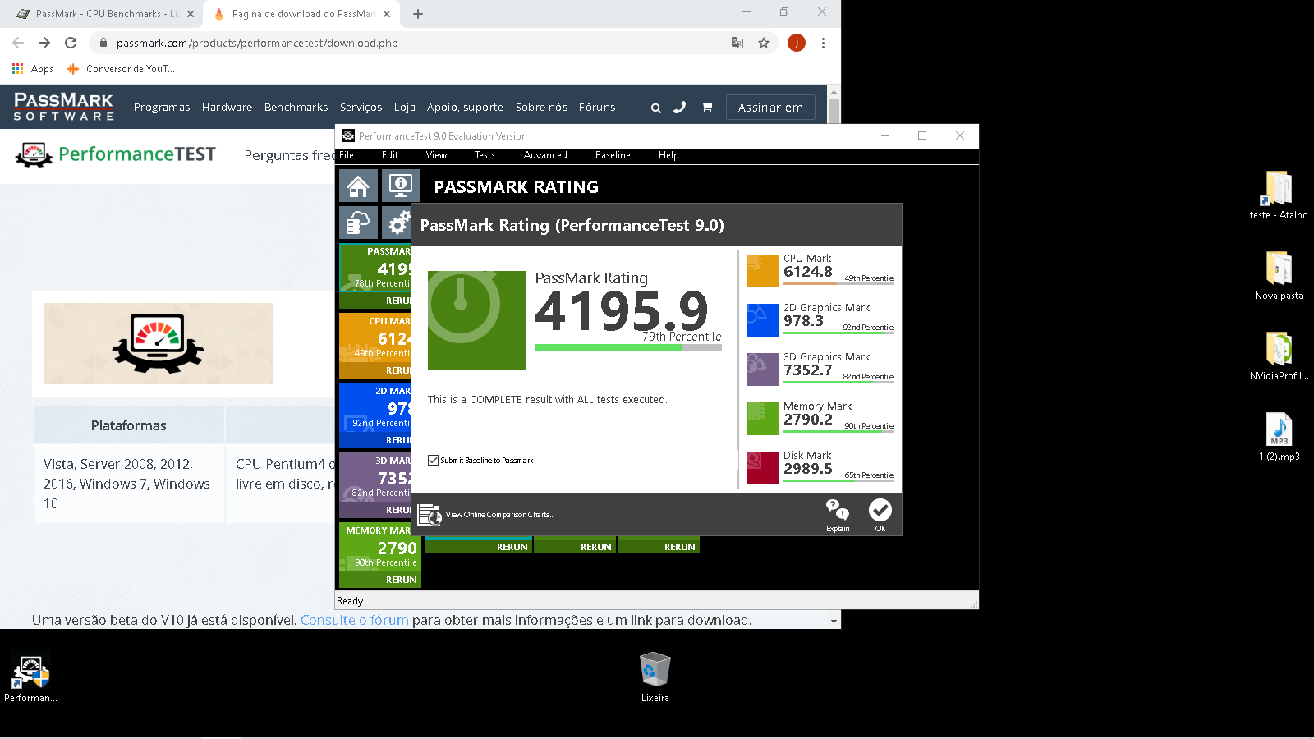Open the Hardware navigation item
This screenshot has width=1314, height=739.
227,108
